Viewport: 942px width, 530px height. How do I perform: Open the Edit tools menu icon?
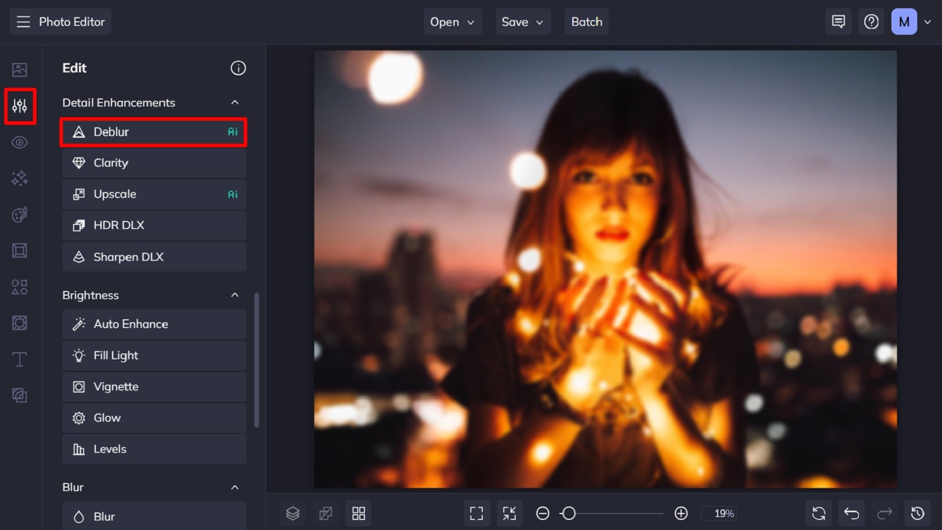point(20,106)
